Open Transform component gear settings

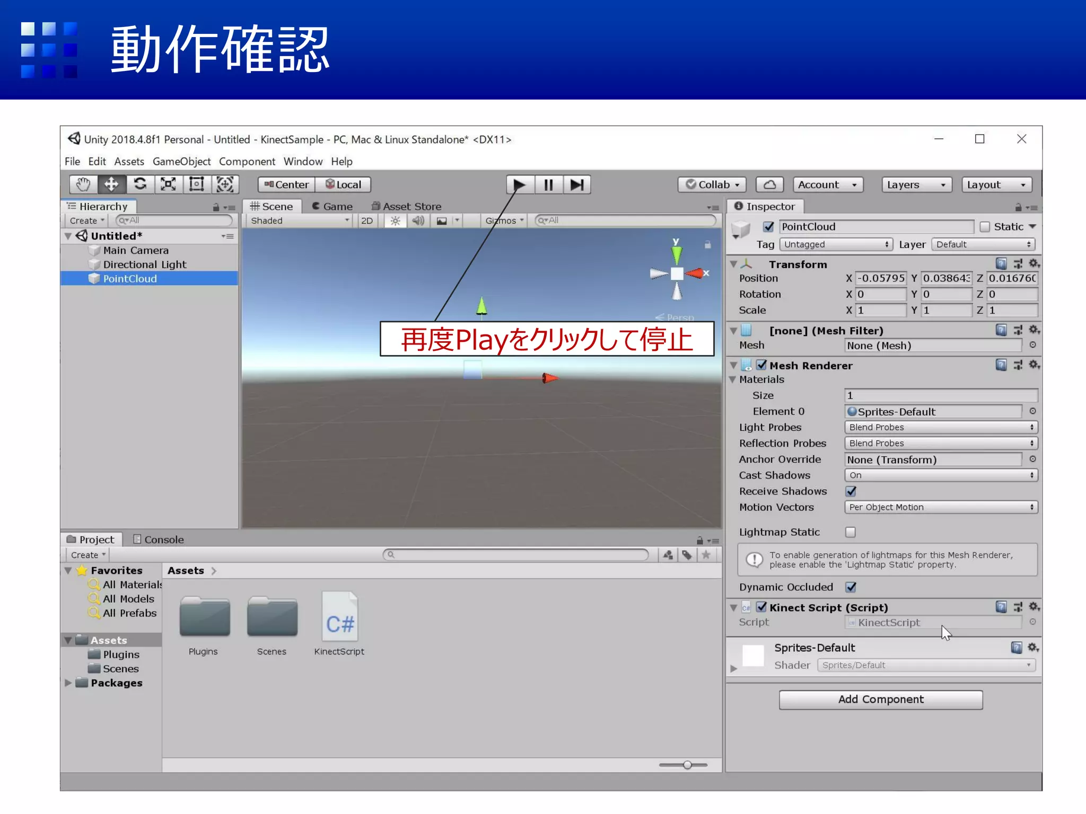[x=1034, y=263]
